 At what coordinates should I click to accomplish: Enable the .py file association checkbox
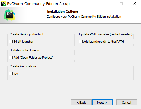[11, 74]
